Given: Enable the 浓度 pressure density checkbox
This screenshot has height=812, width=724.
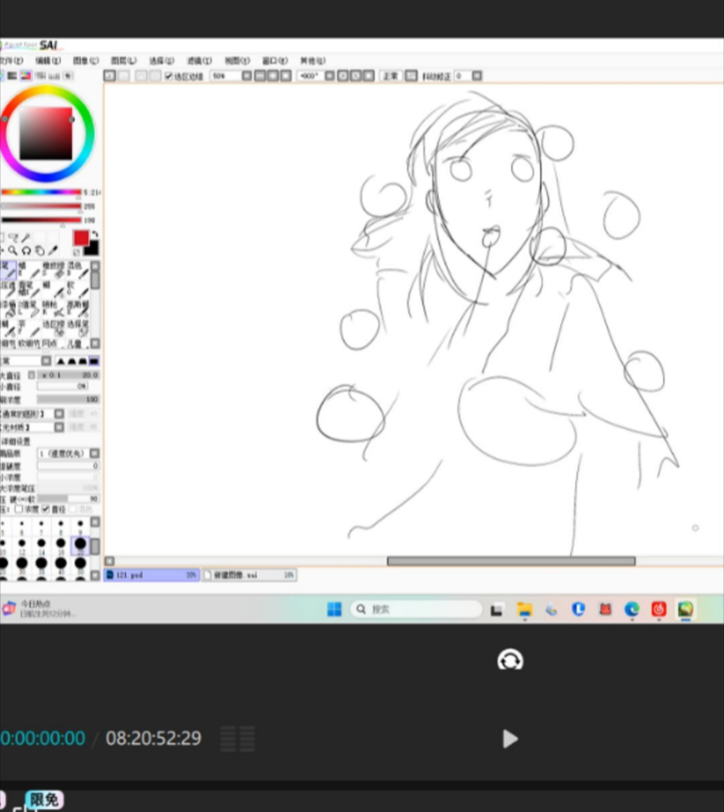Looking at the screenshot, I should click(x=18, y=509).
